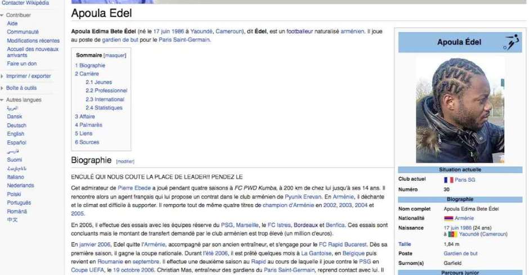Viewport: 529px width, 275px height.
Task: Open the FC Istres link
Action: tap(279, 225)
